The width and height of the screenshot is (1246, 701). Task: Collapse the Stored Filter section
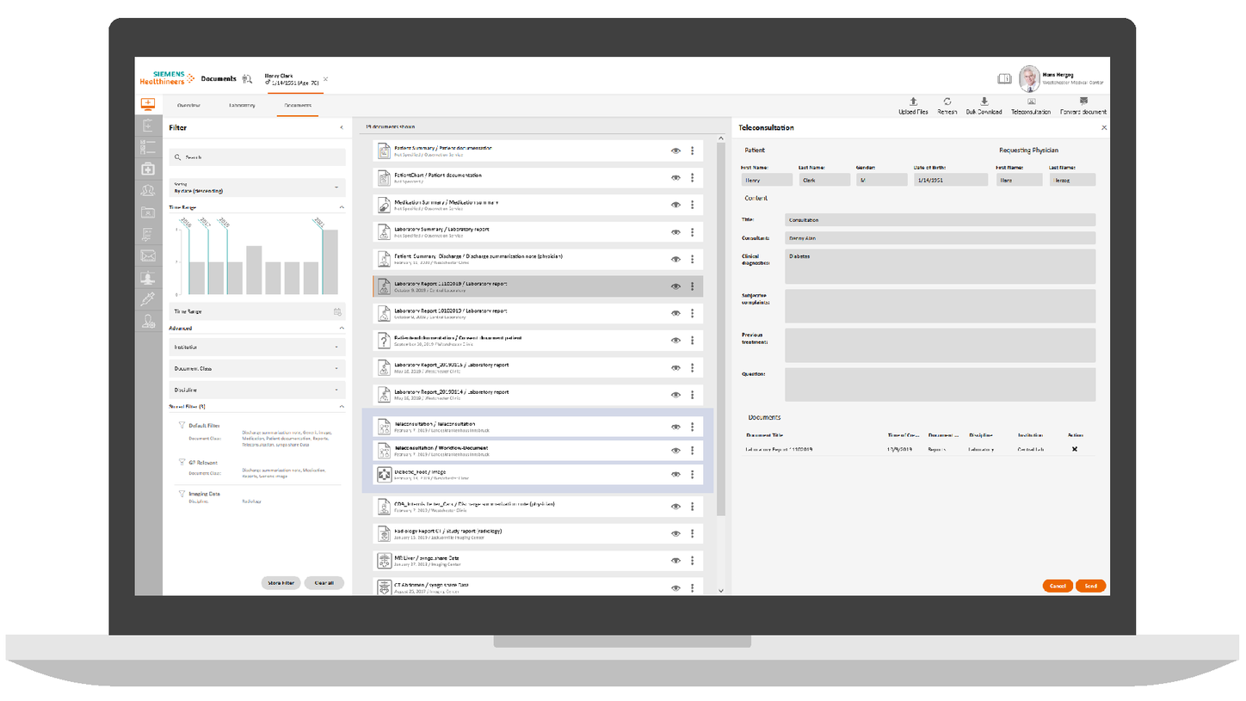click(x=341, y=406)
